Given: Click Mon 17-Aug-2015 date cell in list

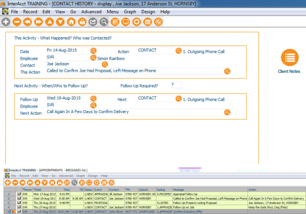Looking at the screenshot, I should [x=44, y=194].
